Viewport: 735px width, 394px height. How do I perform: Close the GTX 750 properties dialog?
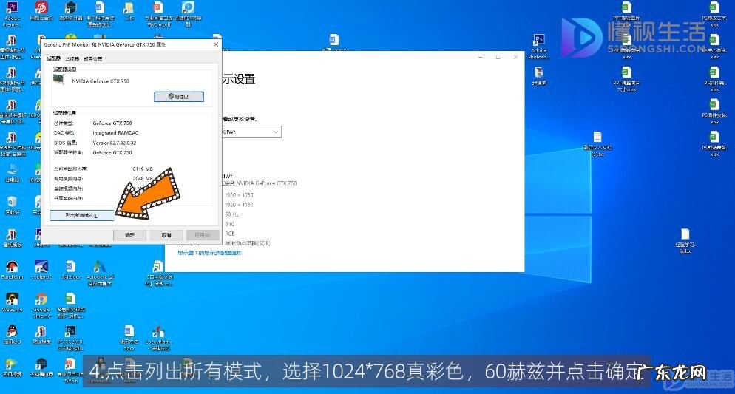tap(216, 44)
